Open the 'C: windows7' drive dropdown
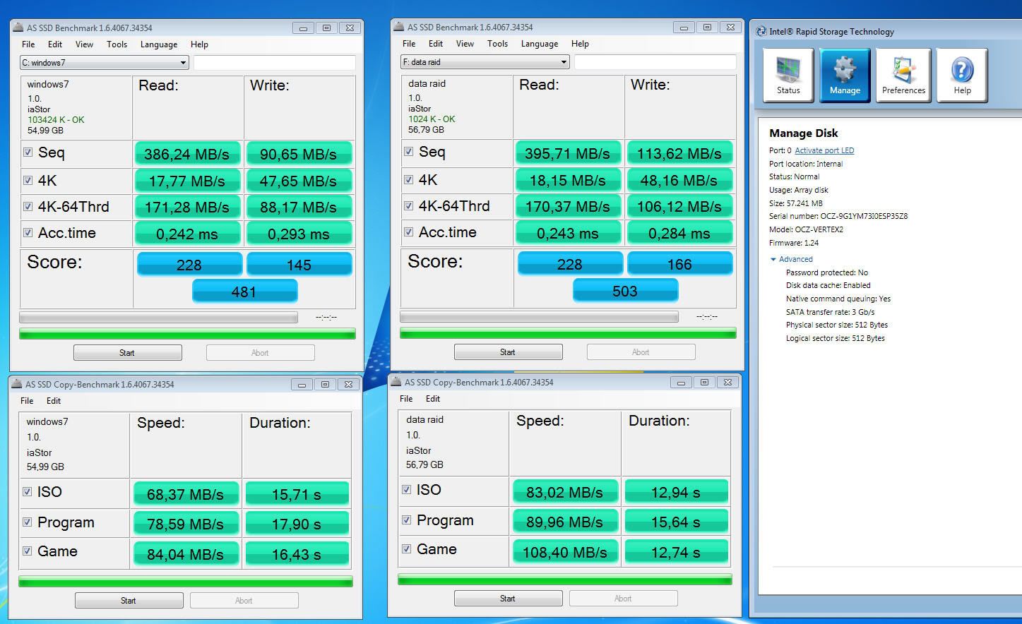 [x=104, y=63]
